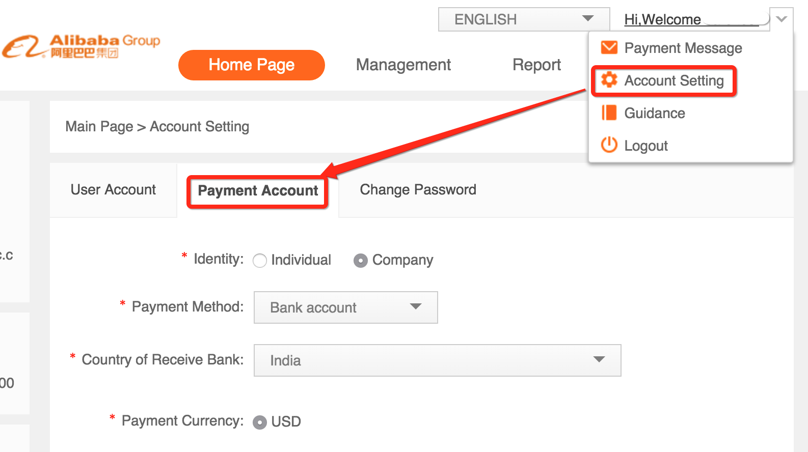Open the Management menu

pyautogui.click(x=403, y=65)
